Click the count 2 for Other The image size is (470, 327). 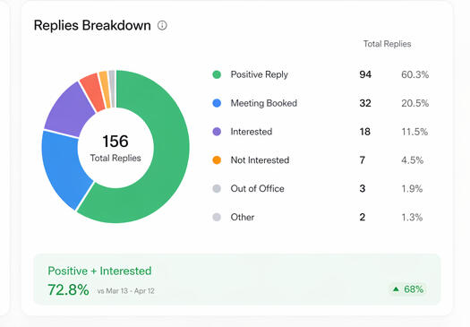tap(363, 217)
